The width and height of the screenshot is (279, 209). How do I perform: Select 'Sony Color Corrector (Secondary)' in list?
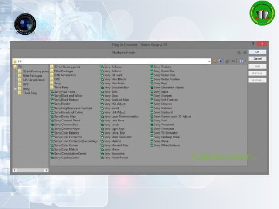(76, 141)
